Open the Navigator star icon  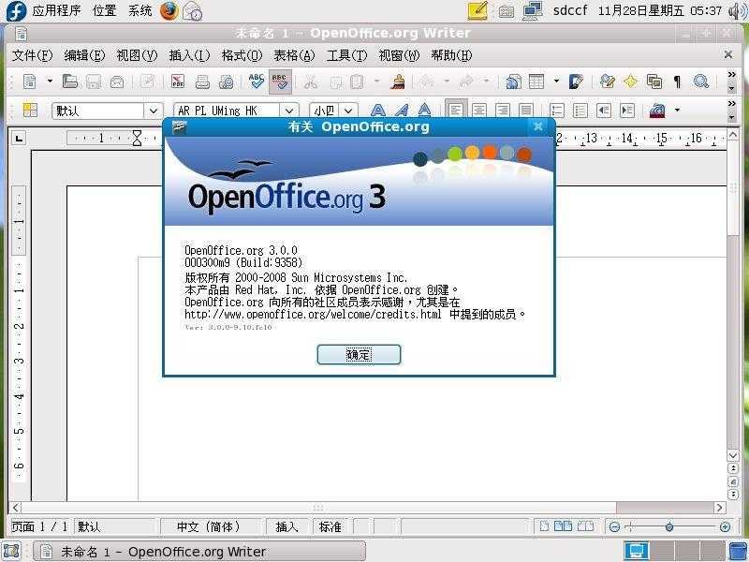click(x=630, y=81)
